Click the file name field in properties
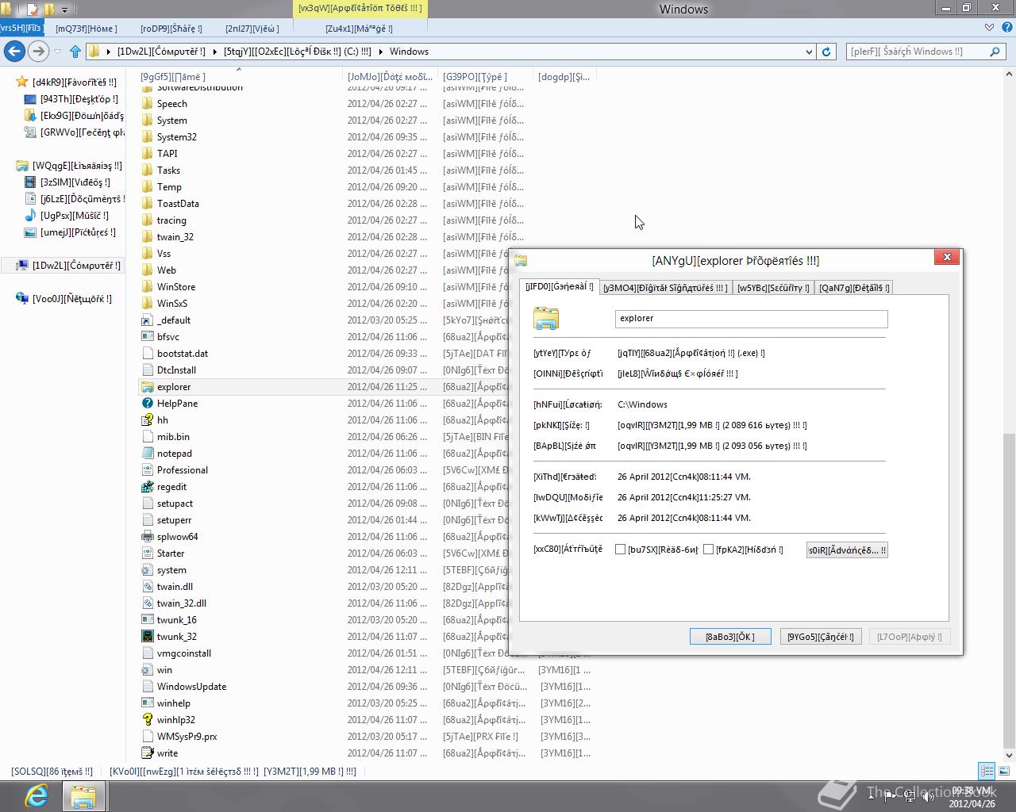Viewport: 1016px width, 812px height. (x=751, y=319)
